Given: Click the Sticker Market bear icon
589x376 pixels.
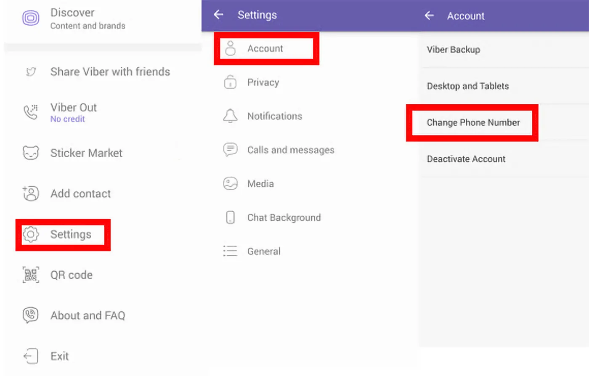Looking at the screenshot, I should click(31, 153).
